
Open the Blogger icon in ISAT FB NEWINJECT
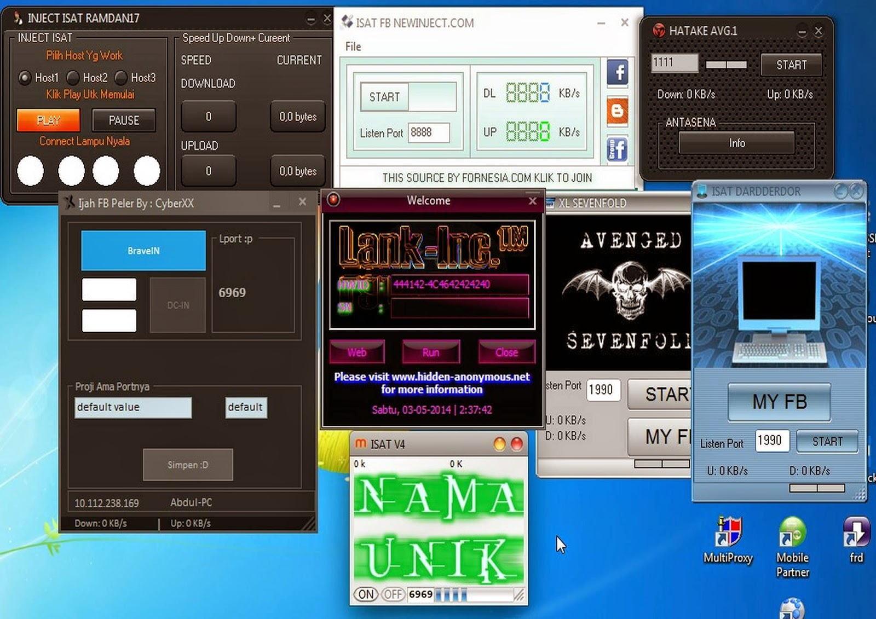coord(618,111)
